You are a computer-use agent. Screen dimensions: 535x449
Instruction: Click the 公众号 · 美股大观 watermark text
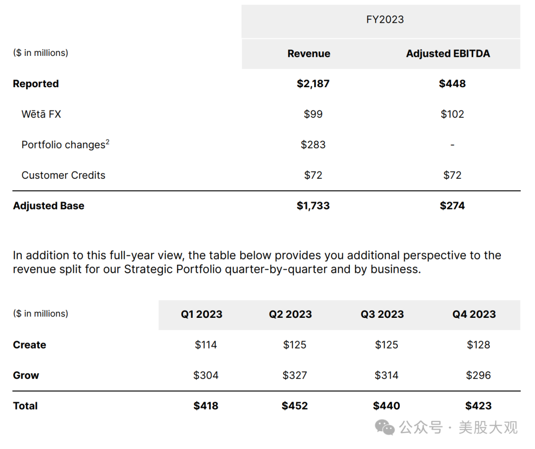(459, 427)
